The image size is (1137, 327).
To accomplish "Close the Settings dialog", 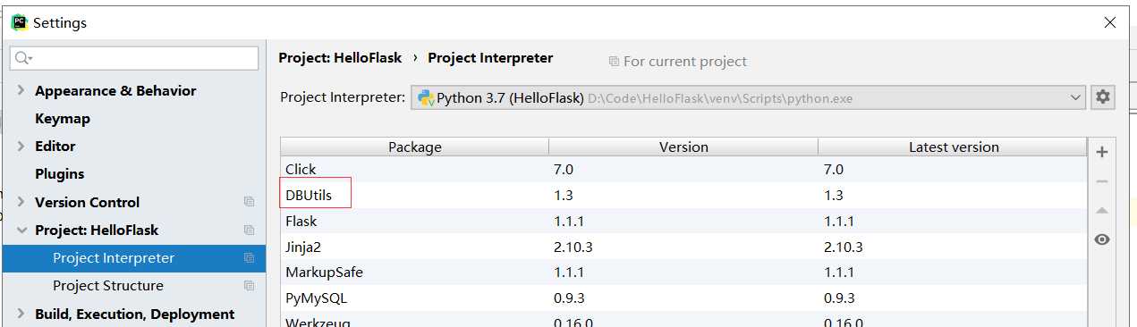I will pos(1109,22).
